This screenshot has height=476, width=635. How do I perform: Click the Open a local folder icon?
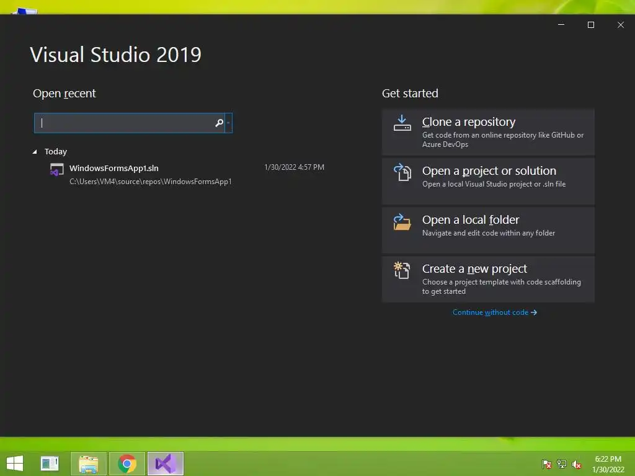tap(402, 222)
